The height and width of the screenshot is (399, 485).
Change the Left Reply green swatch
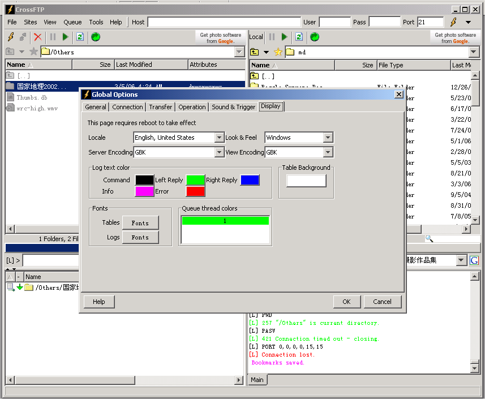[195, 180]
